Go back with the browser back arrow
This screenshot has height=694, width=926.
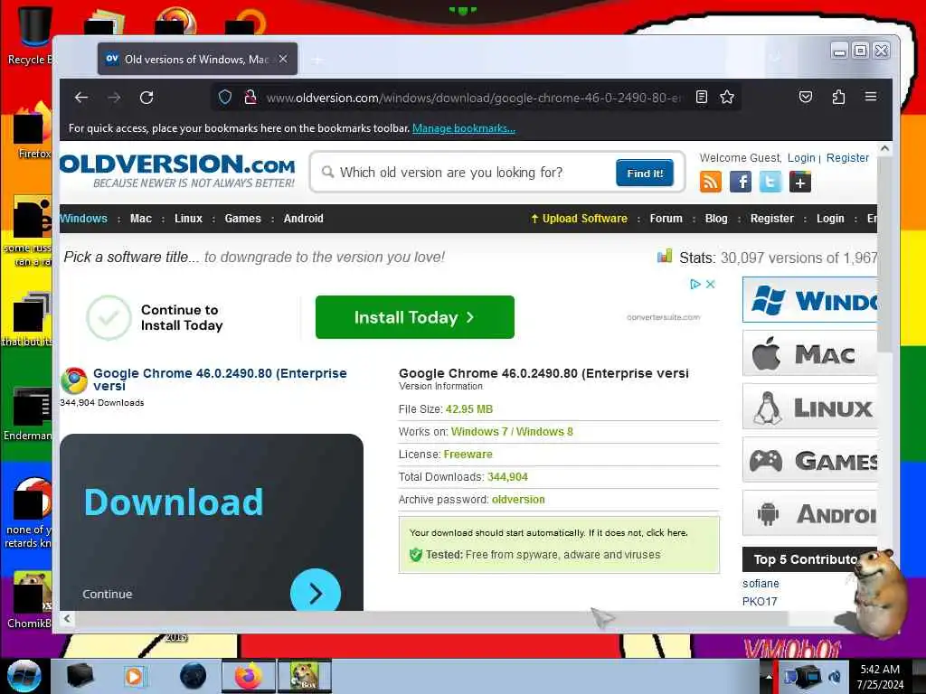81,98
